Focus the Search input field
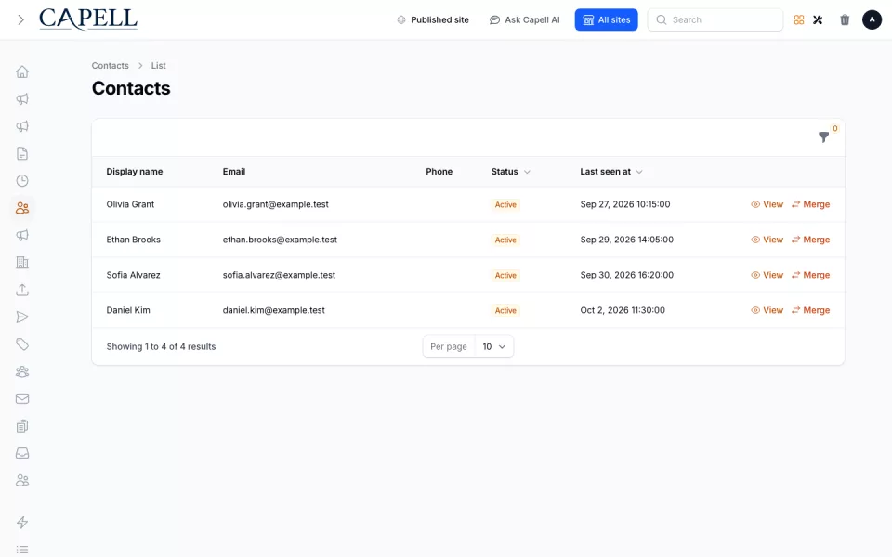This screenshot has width=892, height=557. (715, 19)
